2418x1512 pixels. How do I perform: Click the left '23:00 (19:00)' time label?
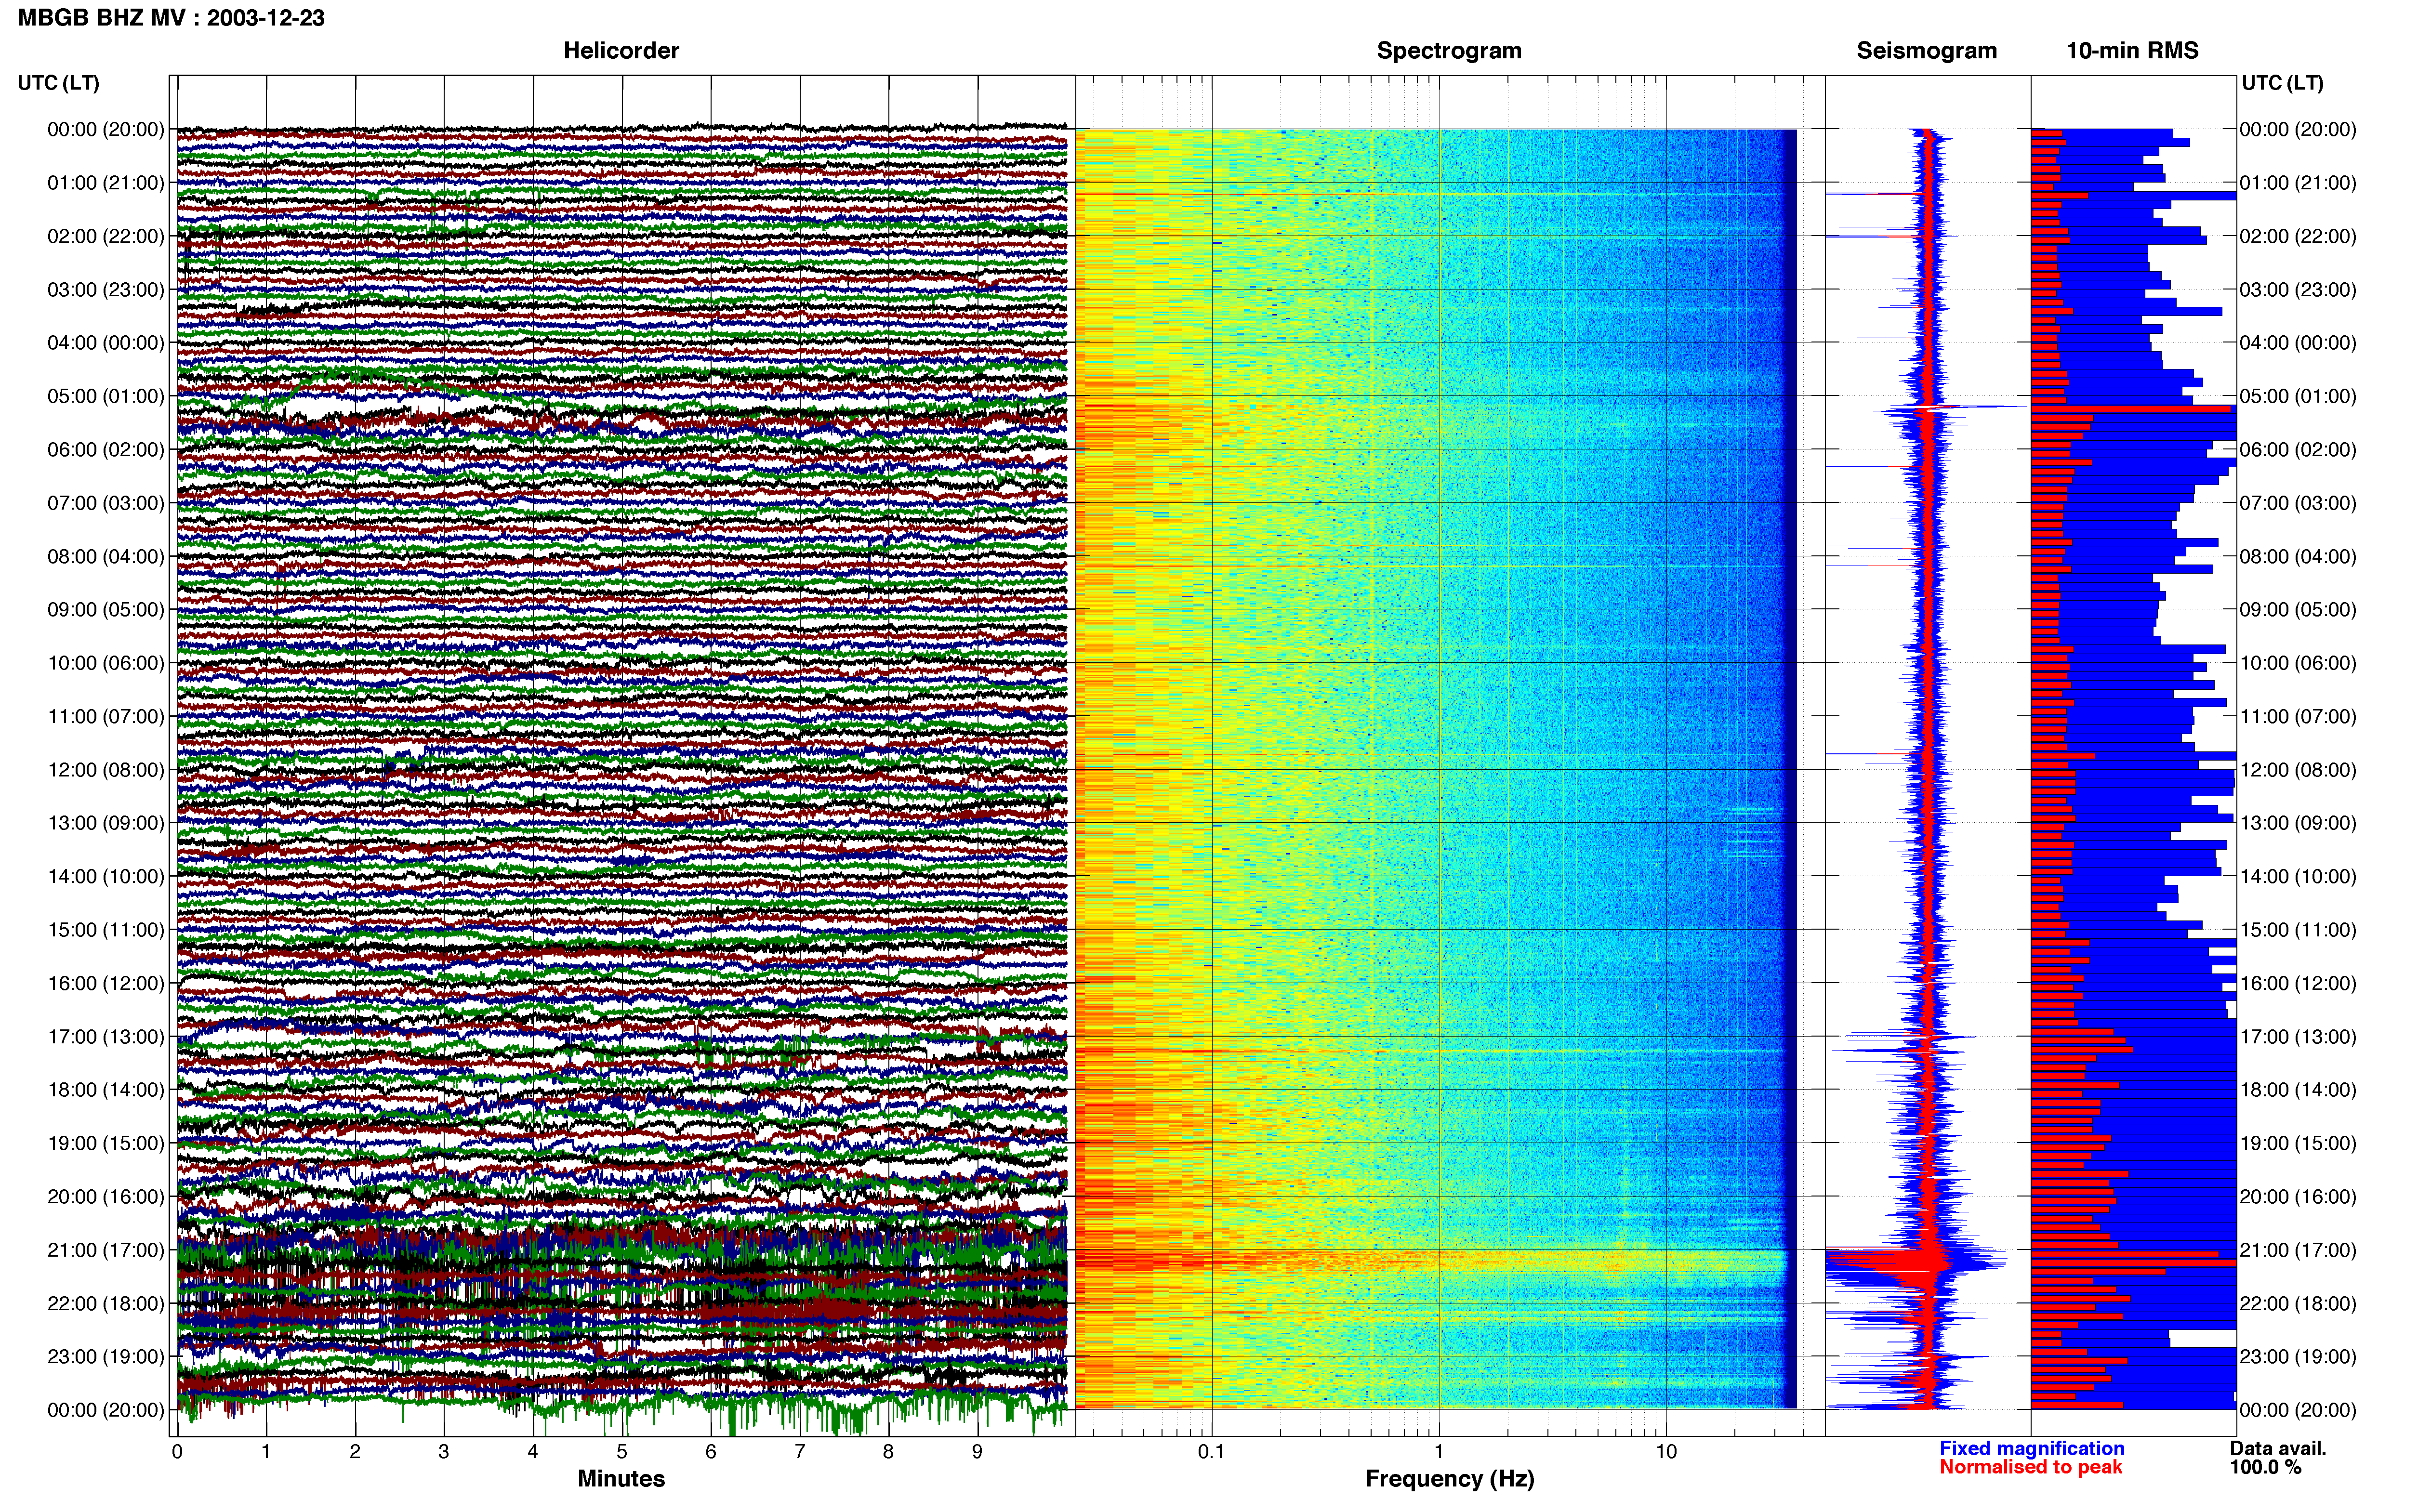(x=106, y=1357)
